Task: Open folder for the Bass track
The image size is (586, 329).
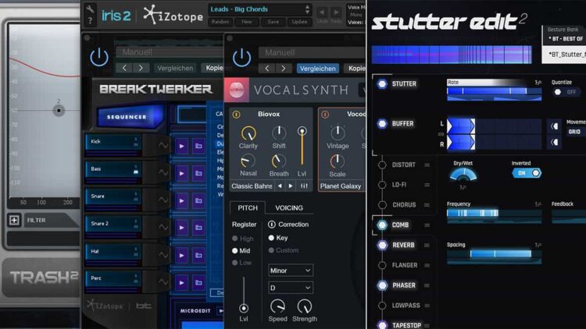Action: coord(198,173)
